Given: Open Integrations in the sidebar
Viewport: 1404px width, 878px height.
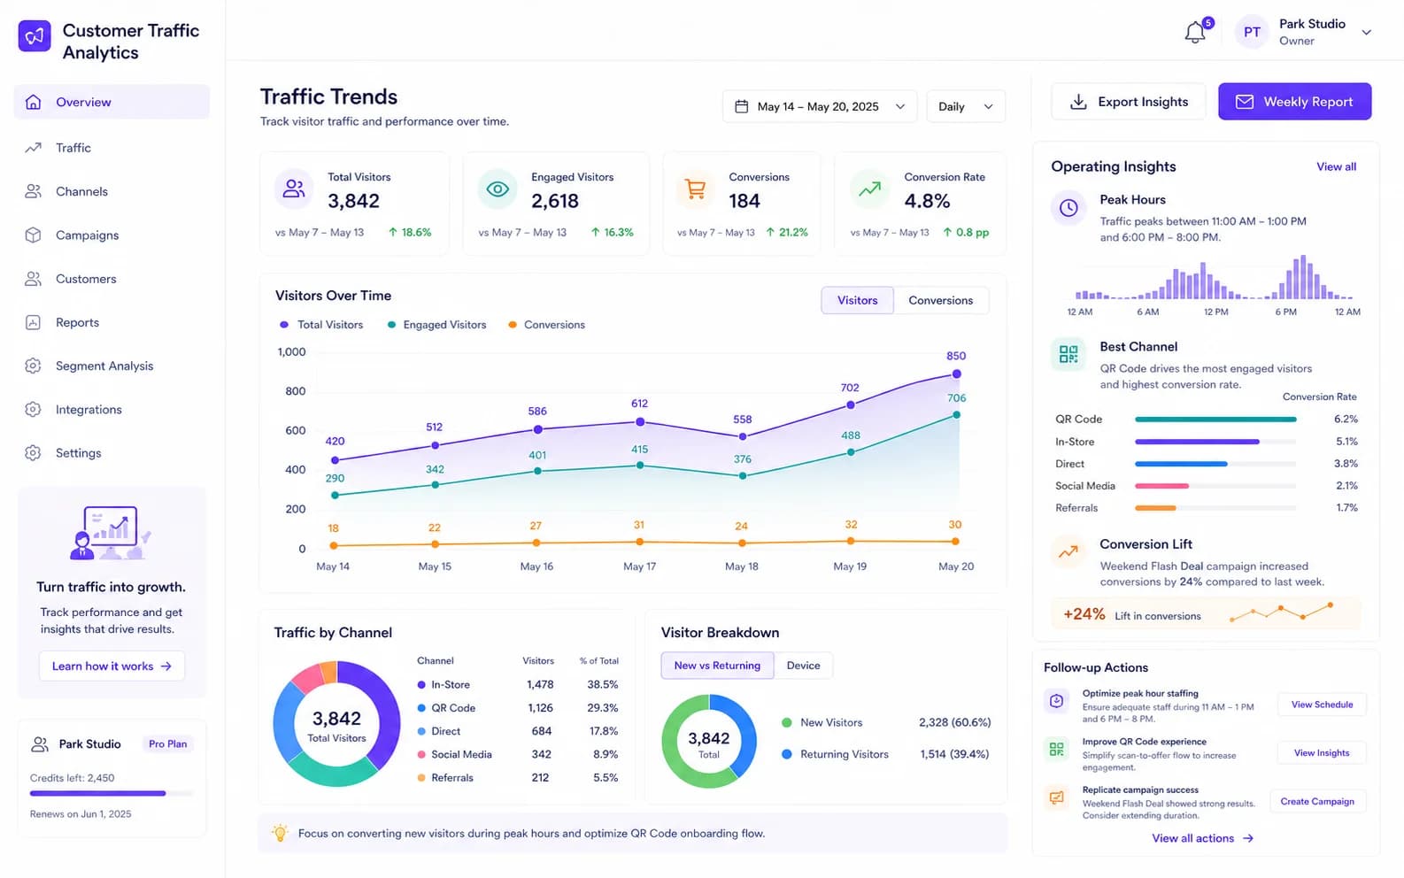Looking at the screenshot, I should tap(112, 410).
